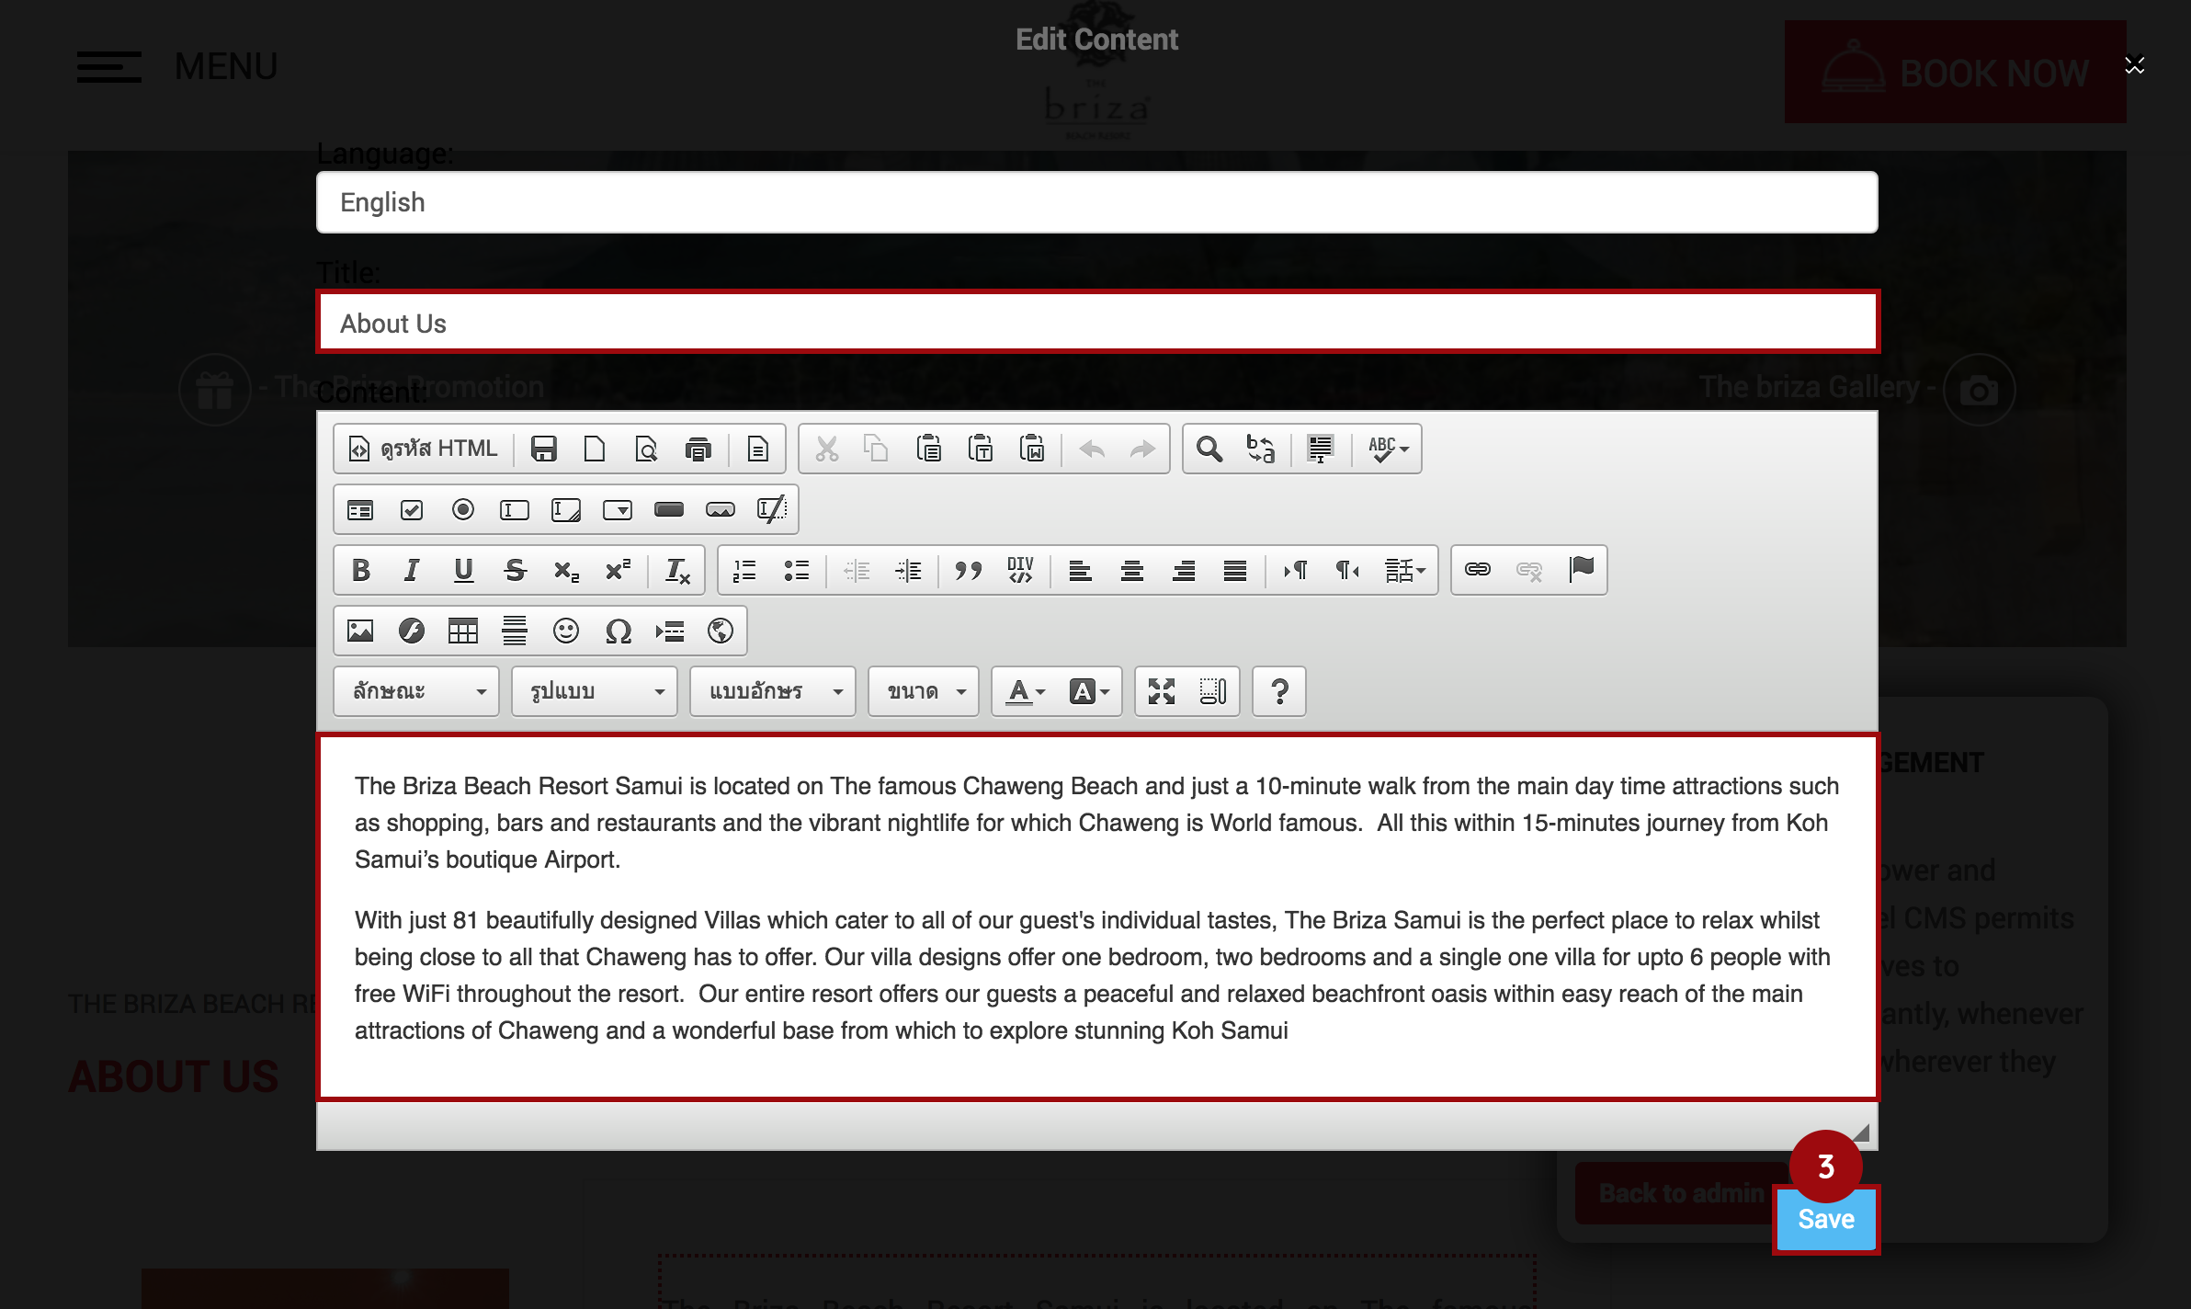The image size is (2191, 1309).
Task: Open the แบบอักษร font dropdown
Action: (773, 691)
